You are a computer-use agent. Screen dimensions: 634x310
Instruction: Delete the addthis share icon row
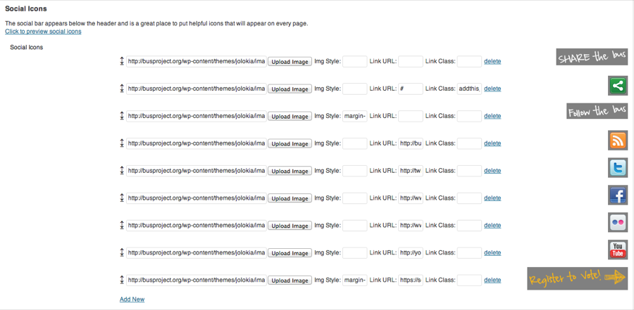coord(492,89)
